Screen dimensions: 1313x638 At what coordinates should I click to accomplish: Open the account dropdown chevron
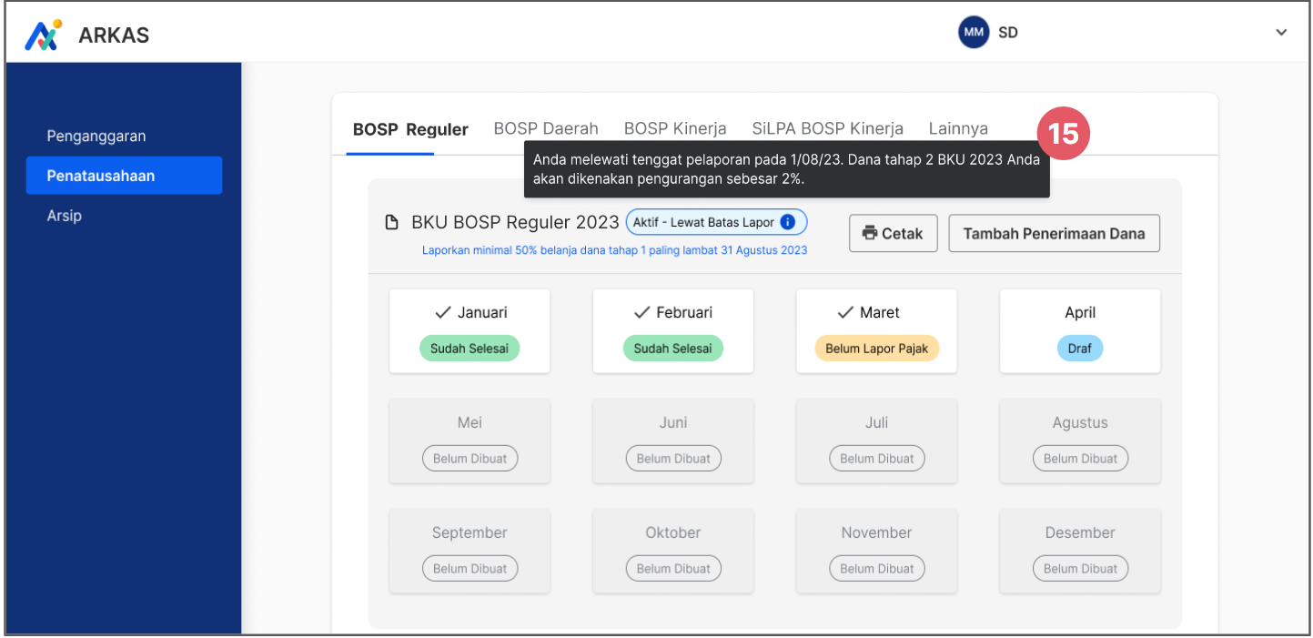(1281, 33)
